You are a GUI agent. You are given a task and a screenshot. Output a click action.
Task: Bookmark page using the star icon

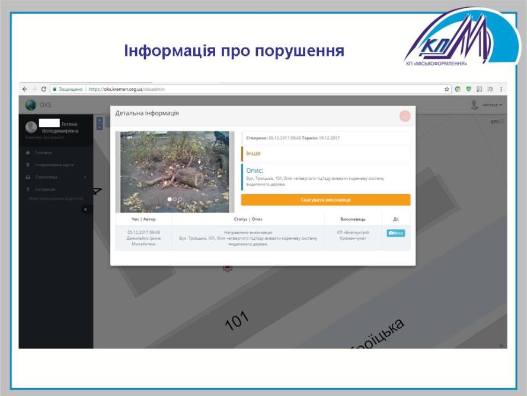point(448,89)
